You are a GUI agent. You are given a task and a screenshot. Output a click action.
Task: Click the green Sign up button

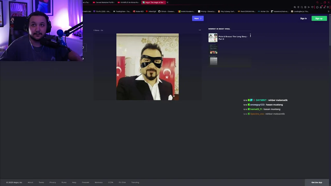[319, 18]
